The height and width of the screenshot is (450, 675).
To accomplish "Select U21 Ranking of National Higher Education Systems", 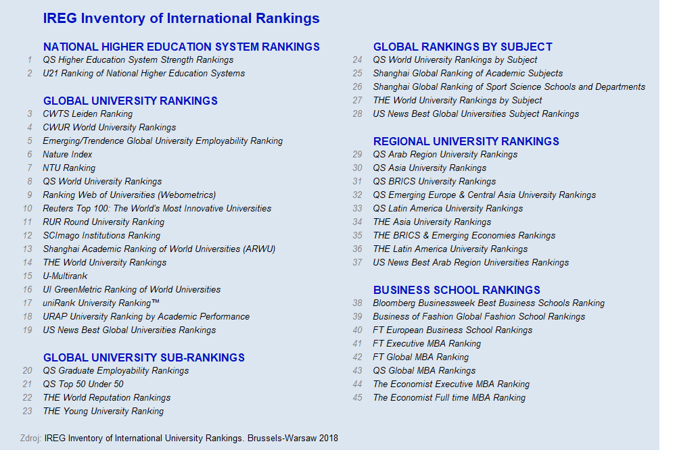I will point(144,74).
